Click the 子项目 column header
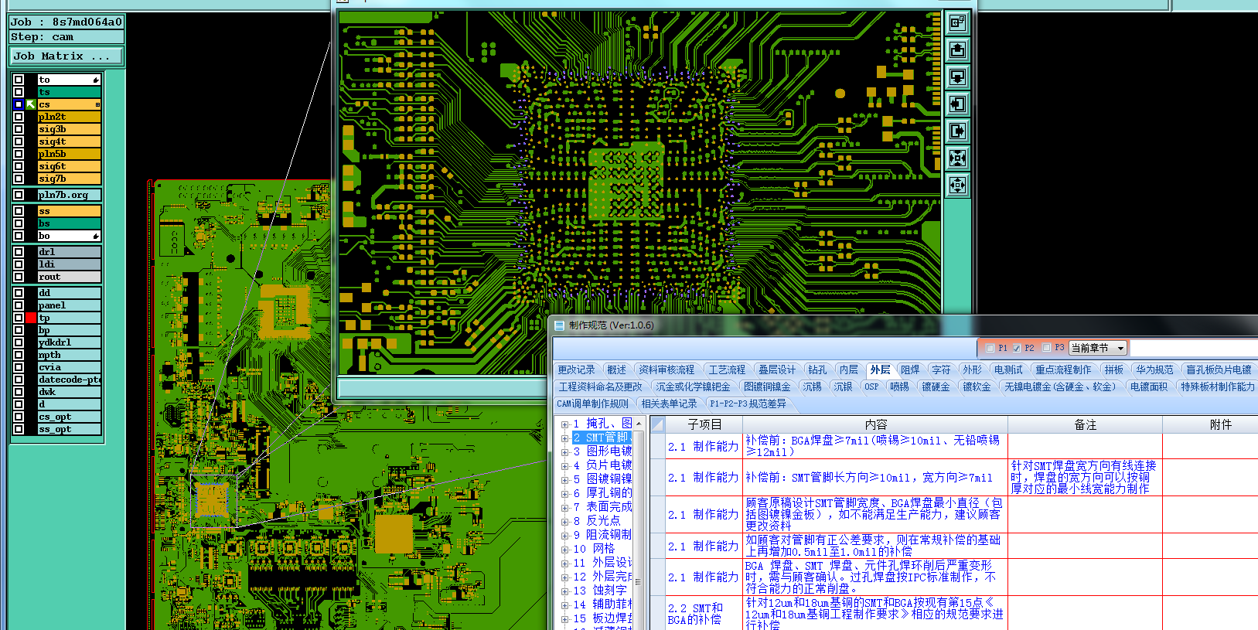 tap(704, 425)
